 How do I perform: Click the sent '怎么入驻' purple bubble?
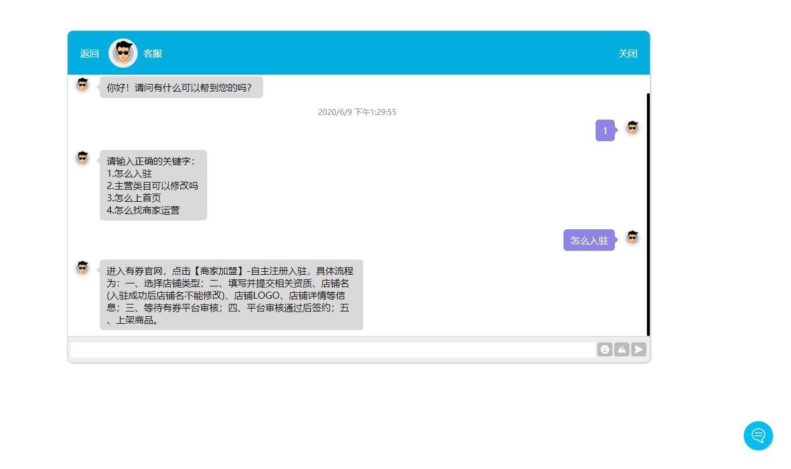coord(589,240)
